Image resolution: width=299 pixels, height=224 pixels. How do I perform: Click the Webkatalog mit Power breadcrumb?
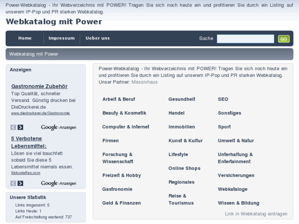[x=34, y=54]
